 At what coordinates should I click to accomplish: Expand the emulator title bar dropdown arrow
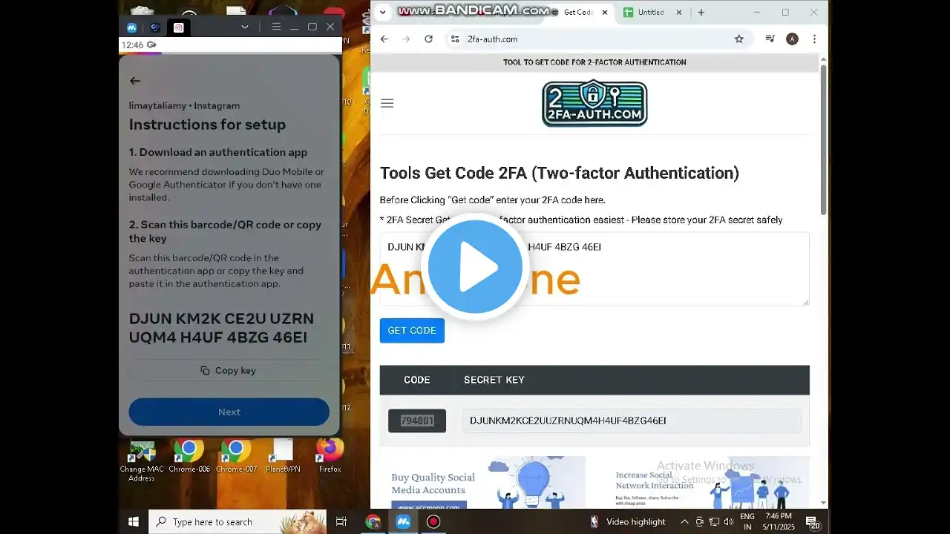[245, 27]
